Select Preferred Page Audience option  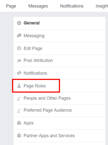[x=60, y=111]
